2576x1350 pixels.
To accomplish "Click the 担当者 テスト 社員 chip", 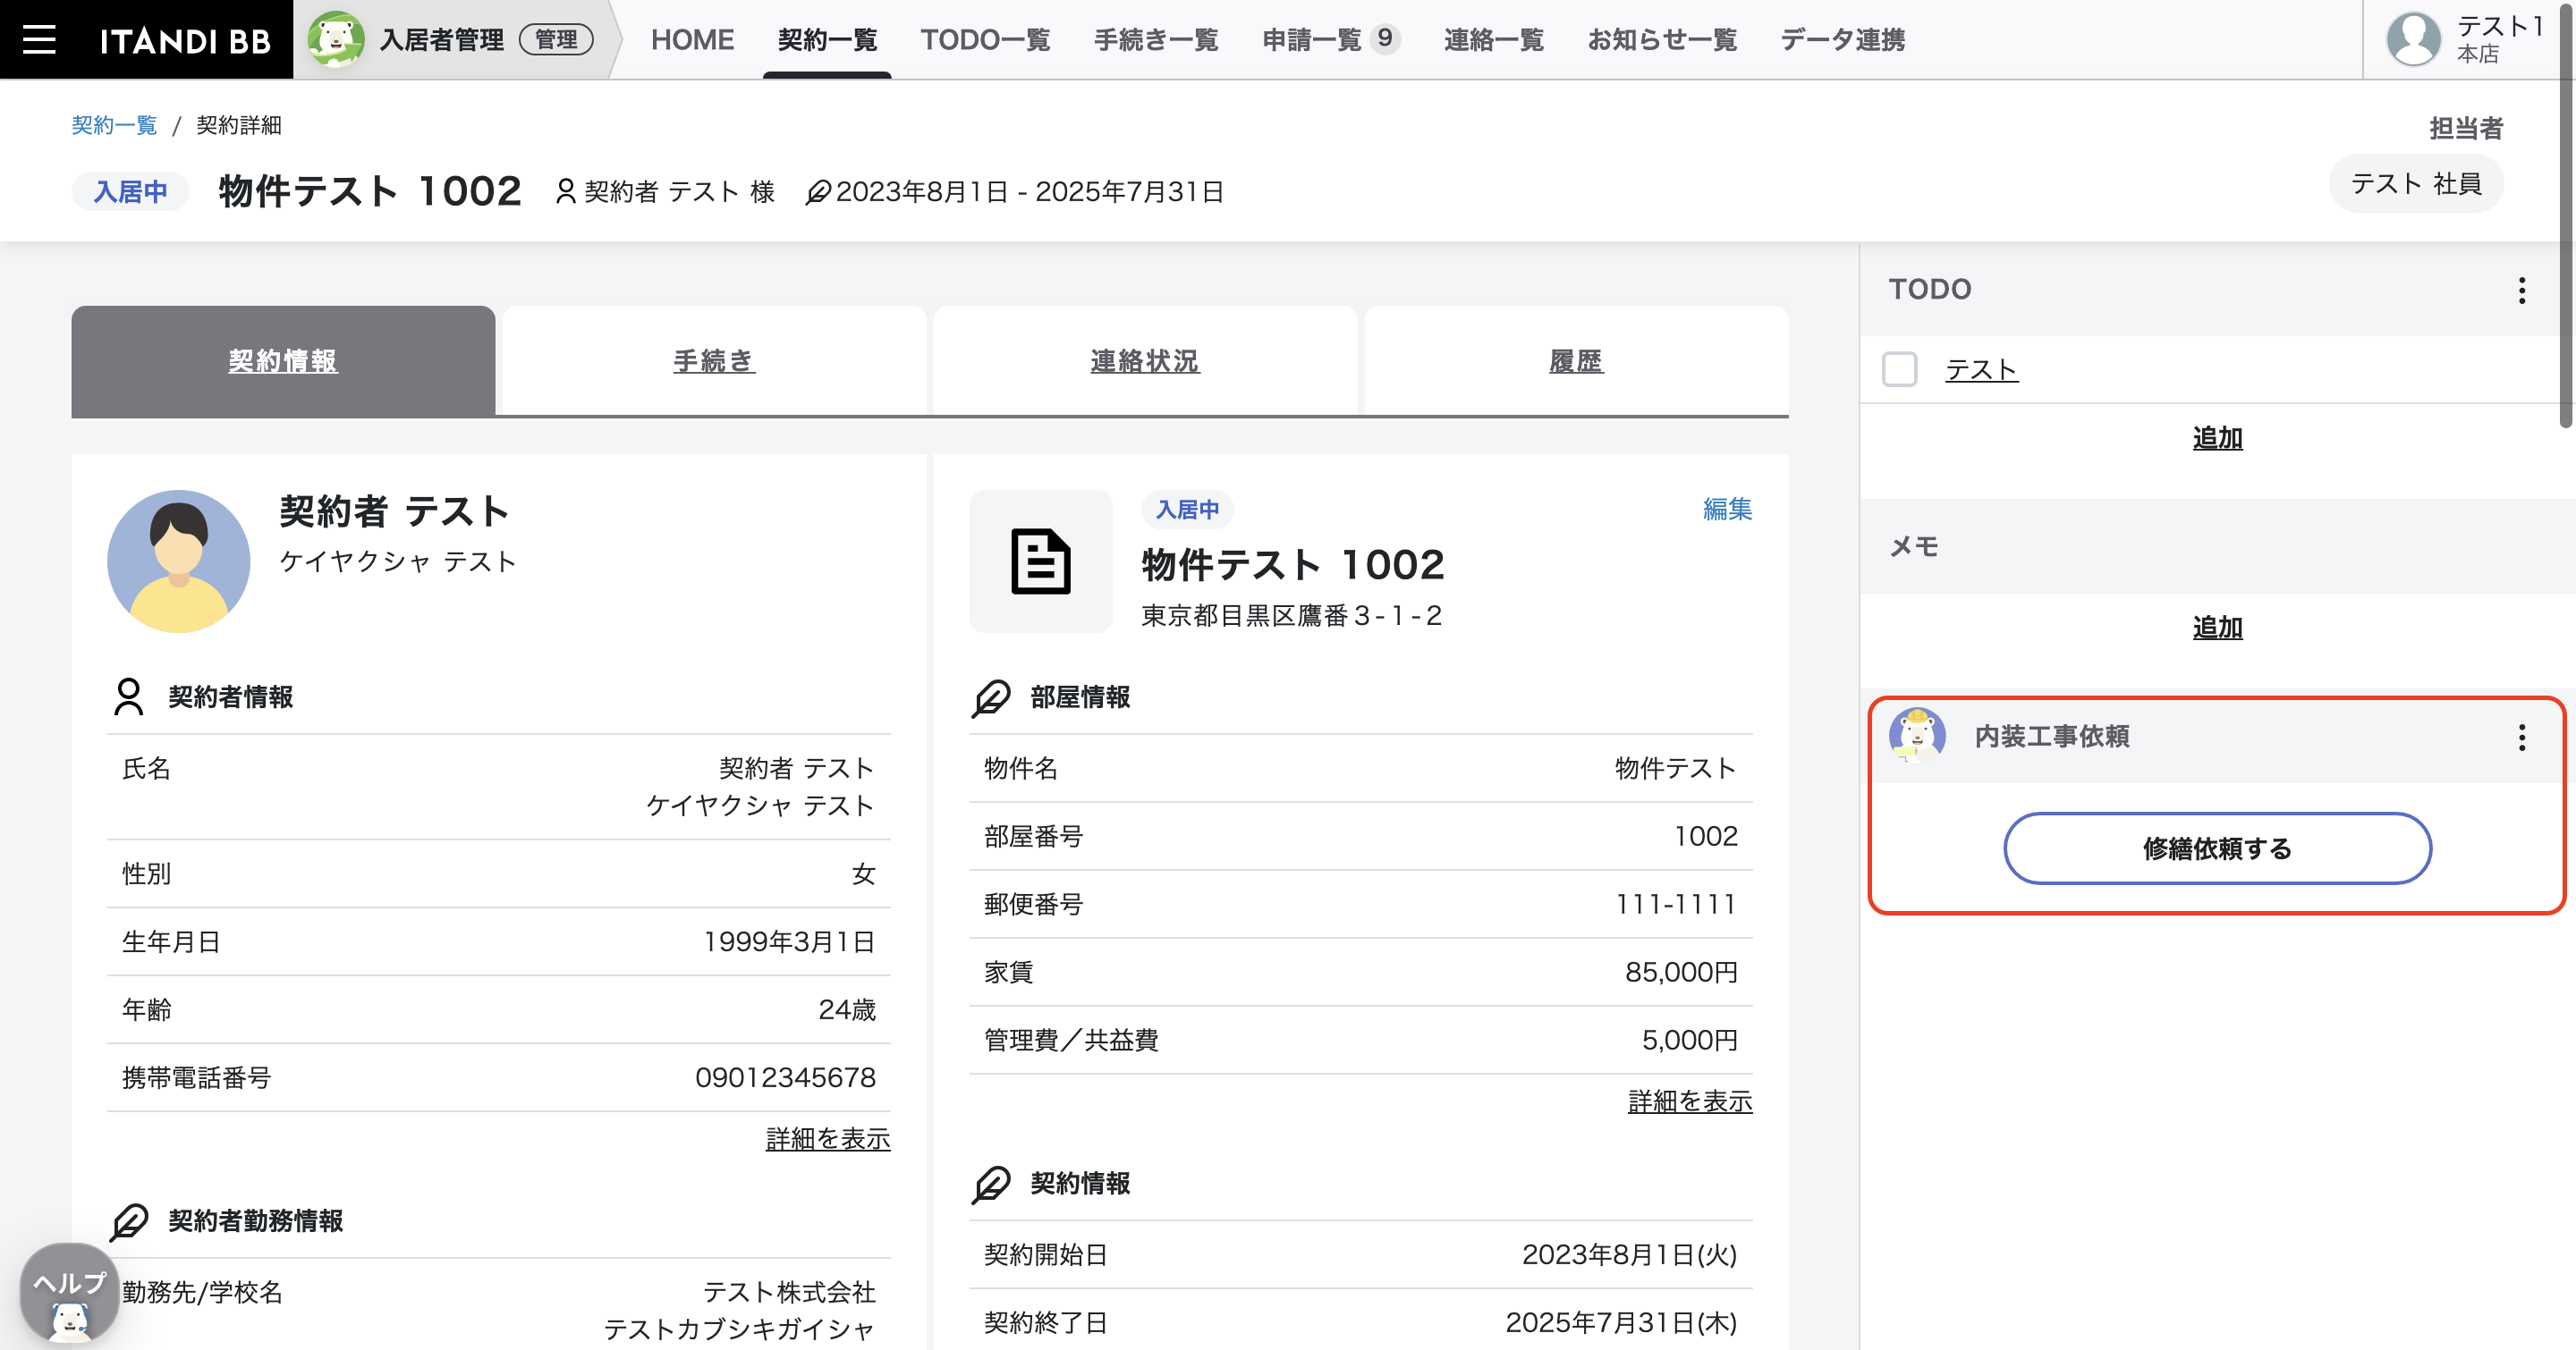I will click(2416, 184).
